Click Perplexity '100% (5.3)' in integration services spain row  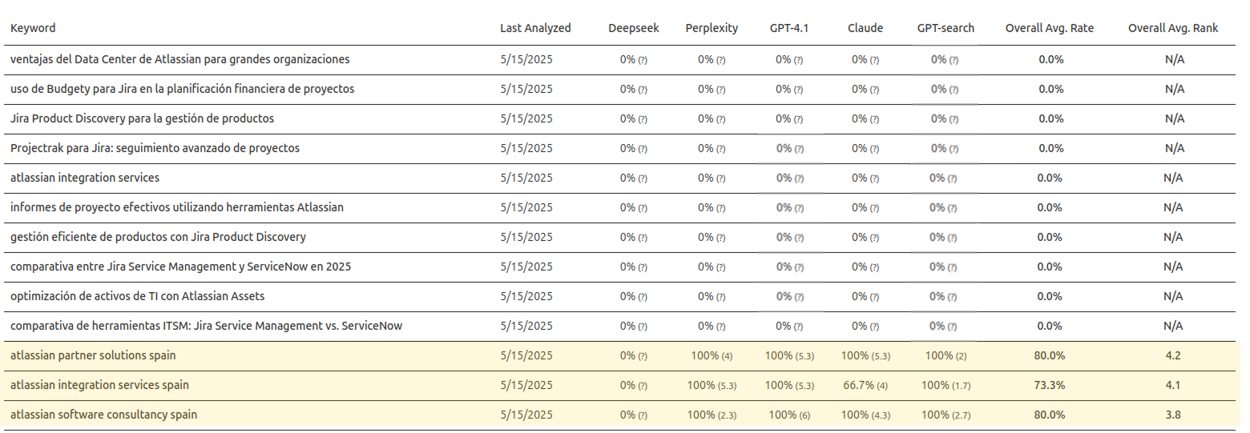coord(712,385)
